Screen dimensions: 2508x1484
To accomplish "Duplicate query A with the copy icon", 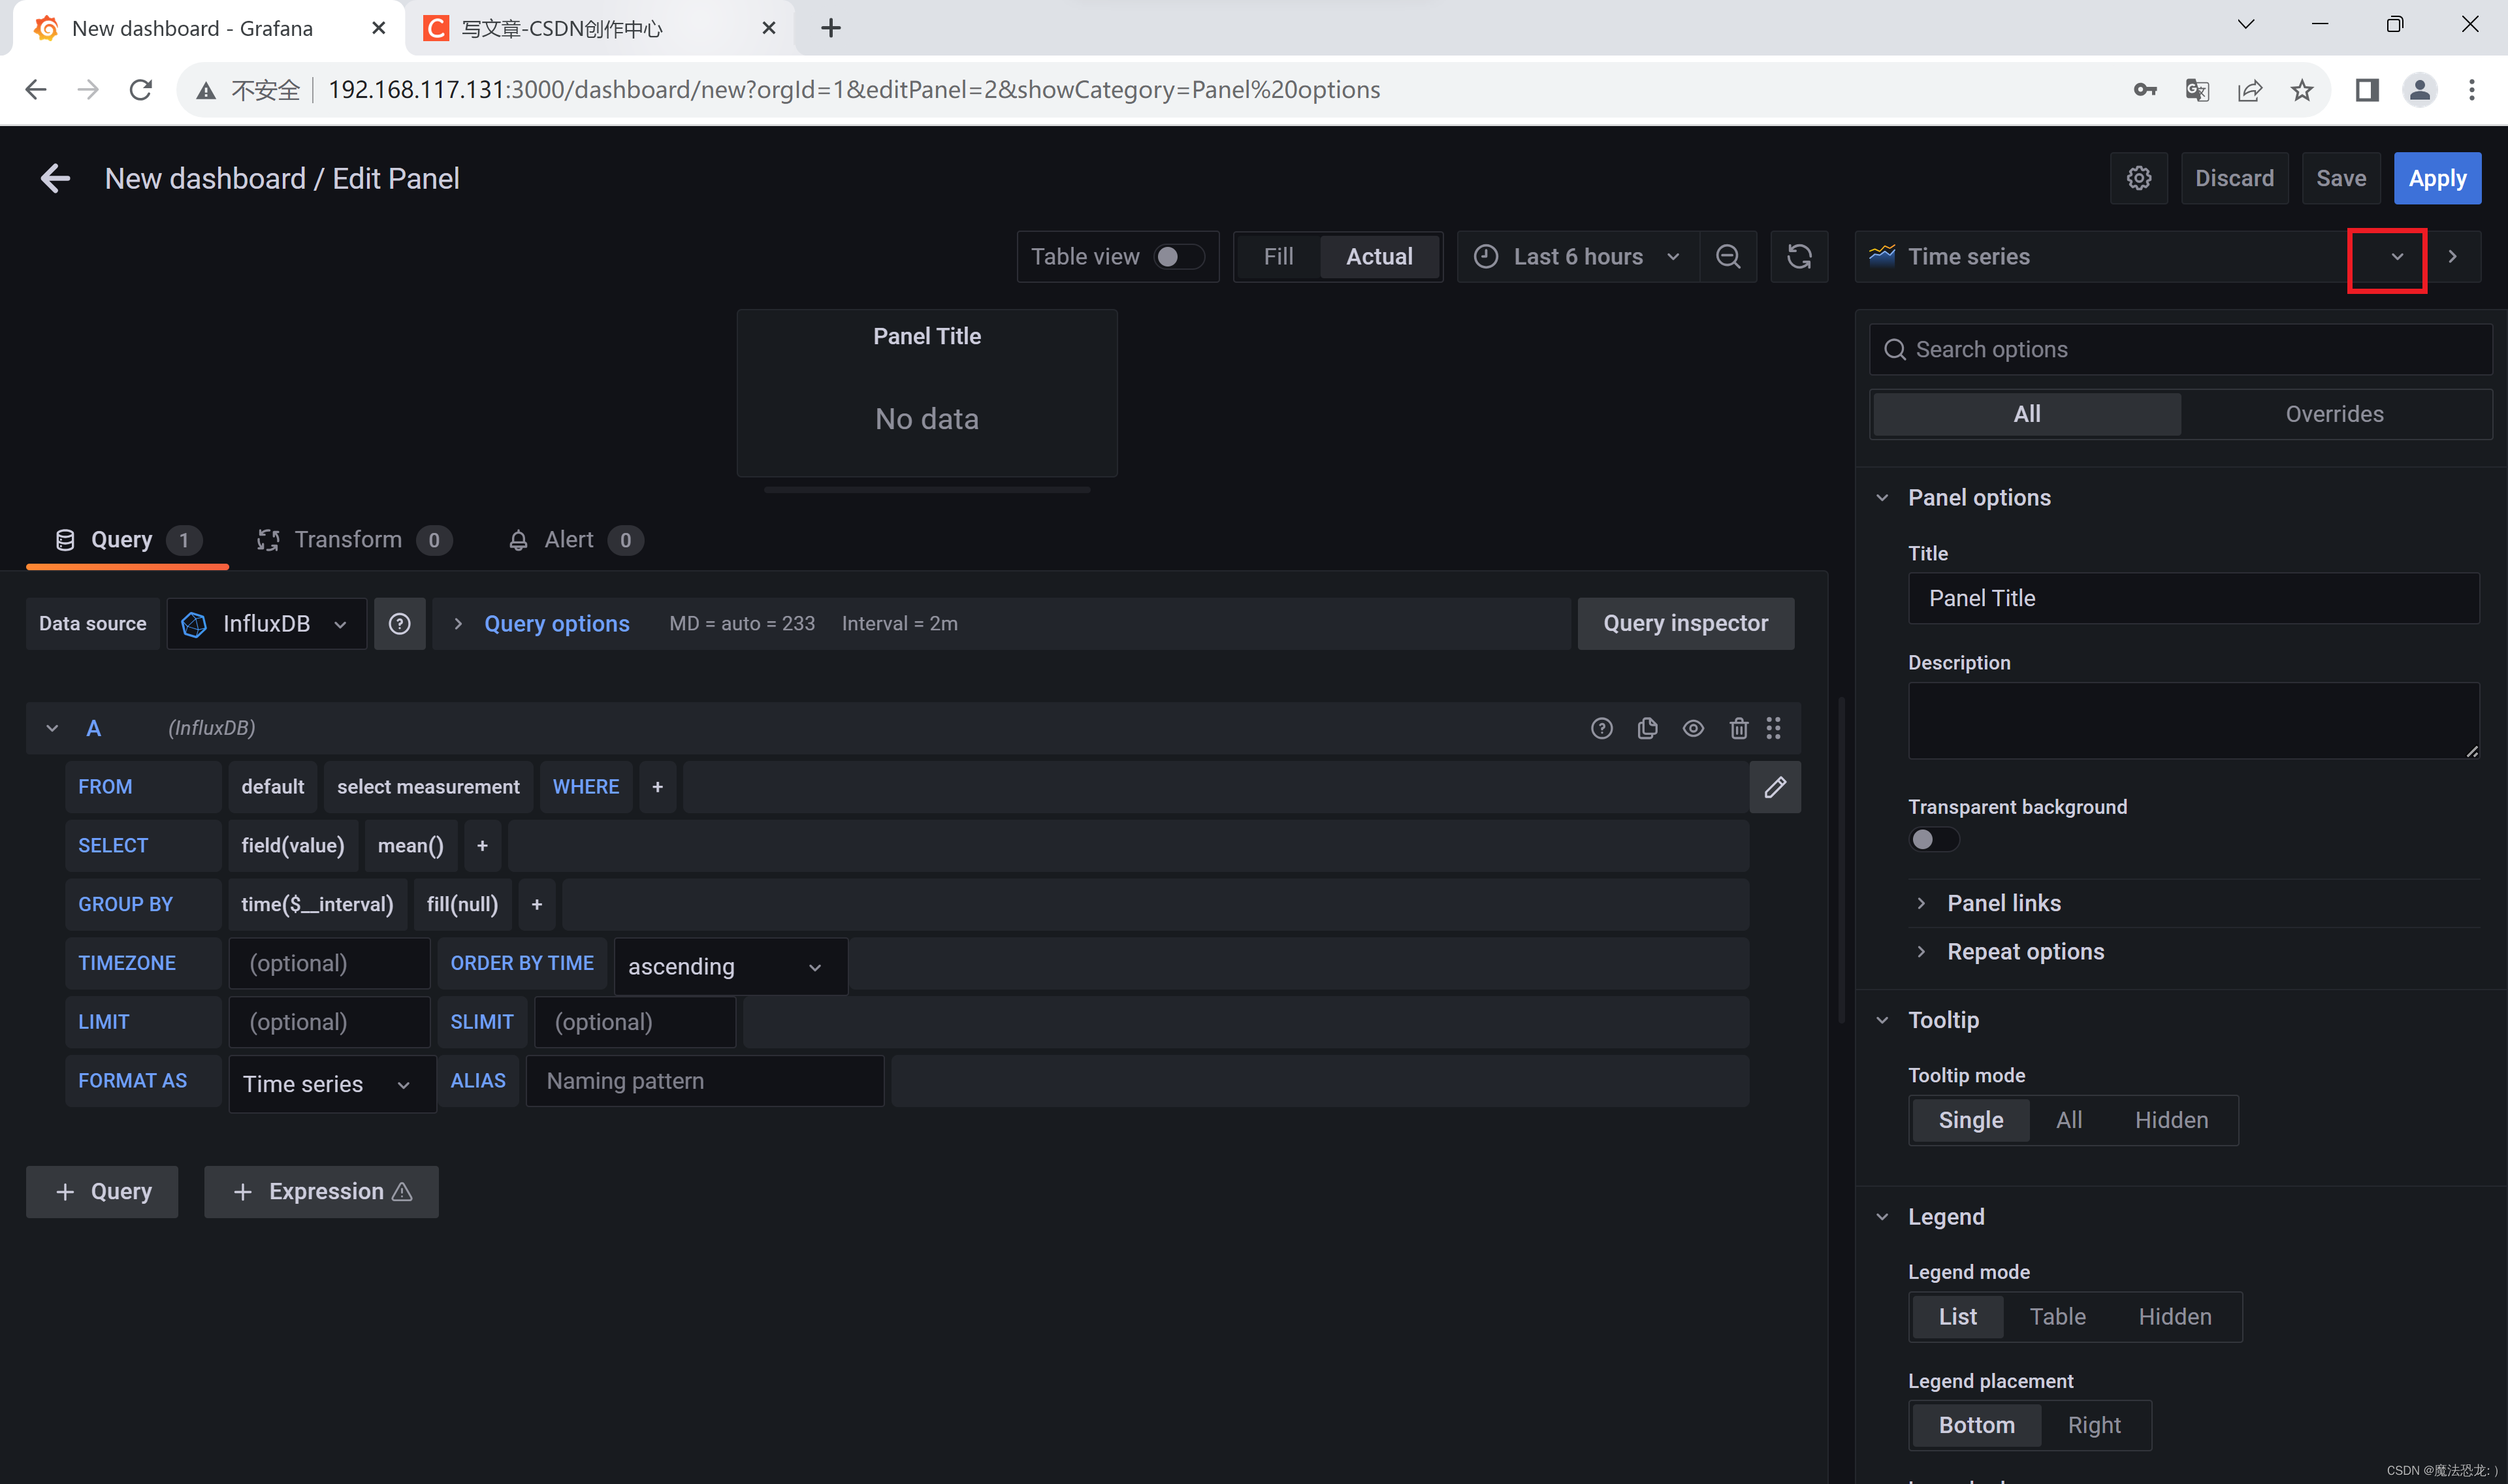I will [1647, 728].
